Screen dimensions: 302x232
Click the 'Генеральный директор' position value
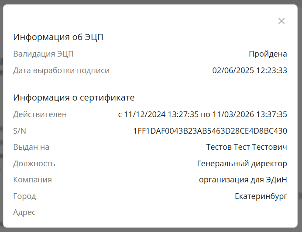(242, 164)
